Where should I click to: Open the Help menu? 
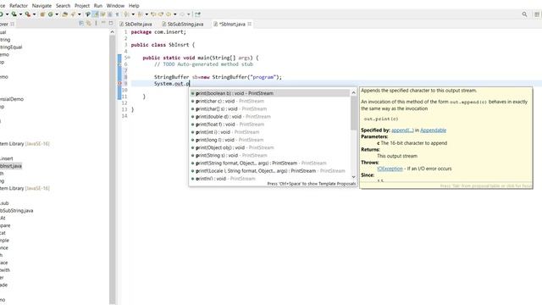click(134, 6)
